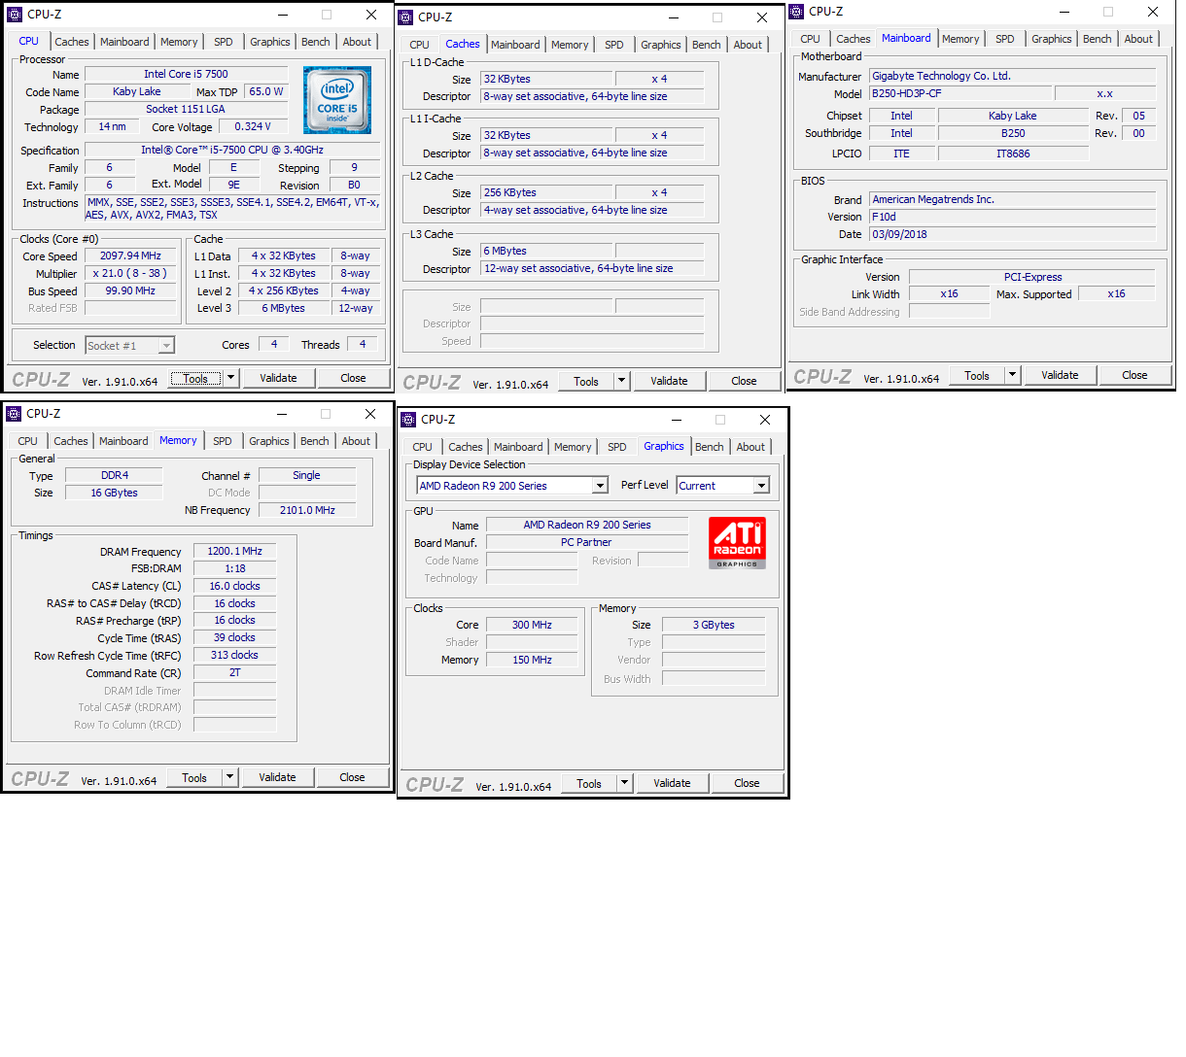Screen dimensions: 1186x1057
Task: Open SPD tab in Memory window
Action: click(223, 441)
